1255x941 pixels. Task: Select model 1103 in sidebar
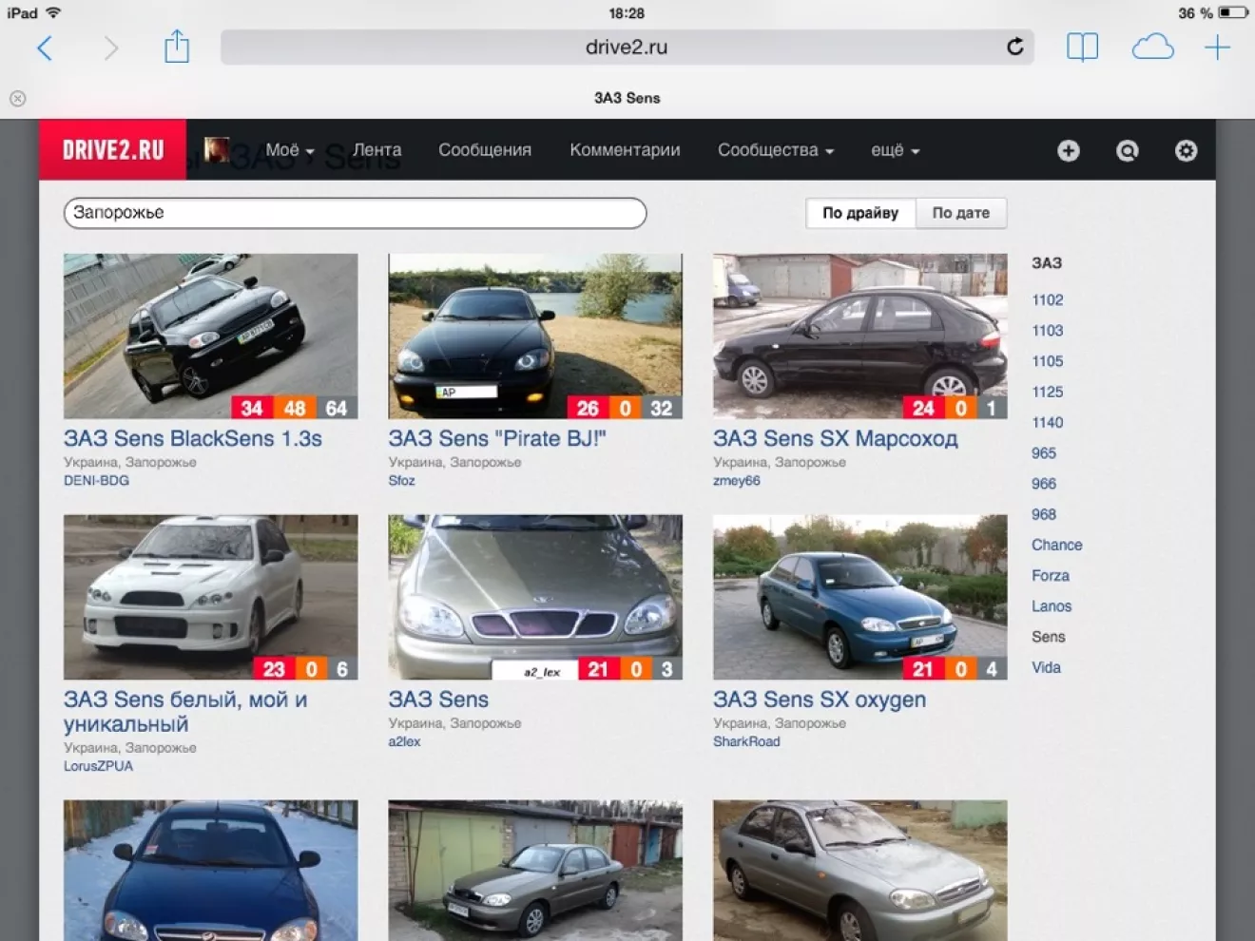coord(1047,330)
